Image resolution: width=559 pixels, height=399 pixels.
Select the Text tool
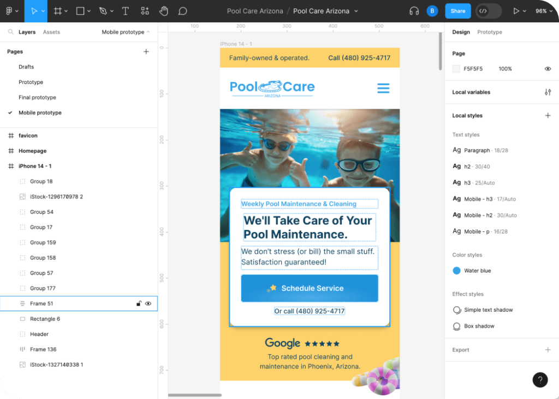(125, 11)
